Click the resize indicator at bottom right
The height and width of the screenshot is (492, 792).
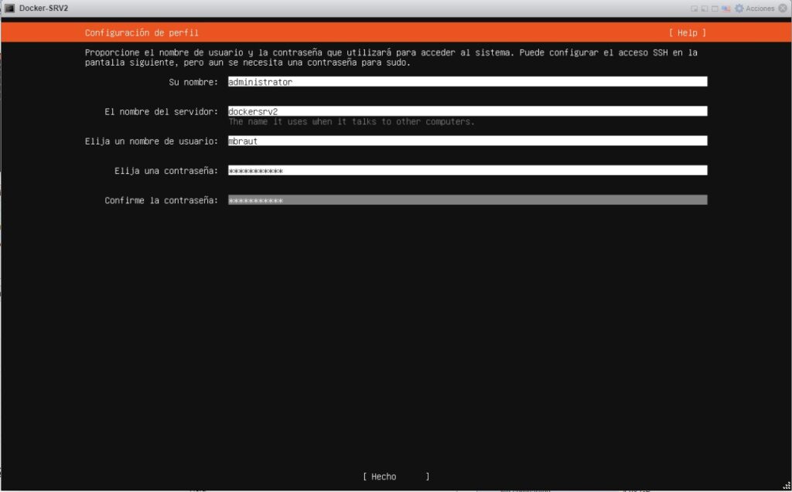[x=785, y=487]
